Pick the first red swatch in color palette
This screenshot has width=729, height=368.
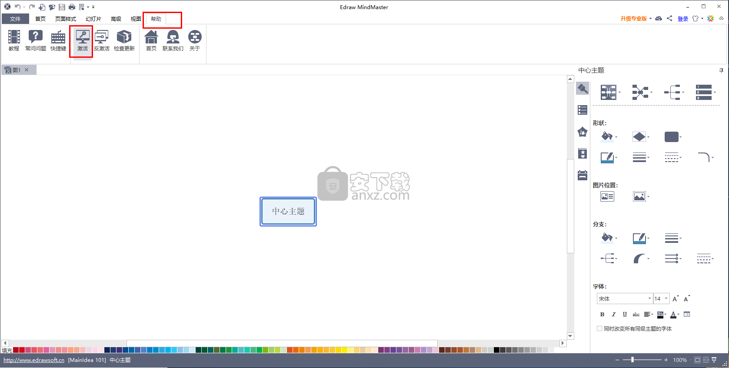coord(16,350)
